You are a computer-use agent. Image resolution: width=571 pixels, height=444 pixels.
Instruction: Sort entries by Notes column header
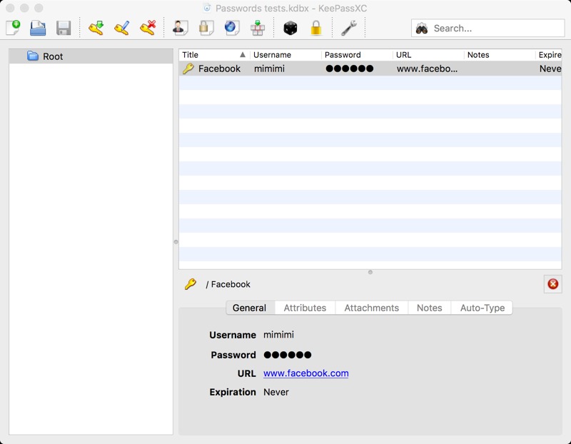pos(500,55)
